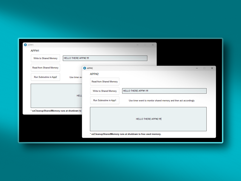The width and height of the screenshot is (241, 181).
Task: Click the large output box in APP#2
Action: [x=148, y=119]
